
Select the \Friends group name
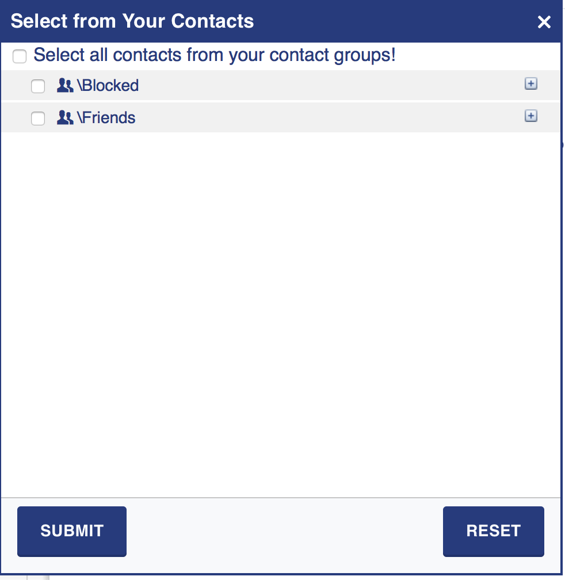(106, 118)
